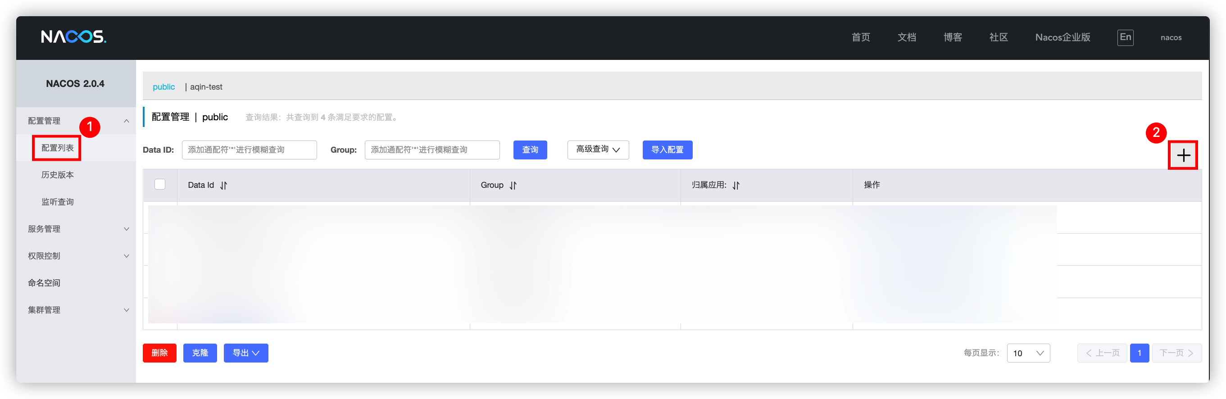The width and height of the screenshot is (1226, 399).
Task: Open 社区 in the top navigation
Action: tap(999, 37)
